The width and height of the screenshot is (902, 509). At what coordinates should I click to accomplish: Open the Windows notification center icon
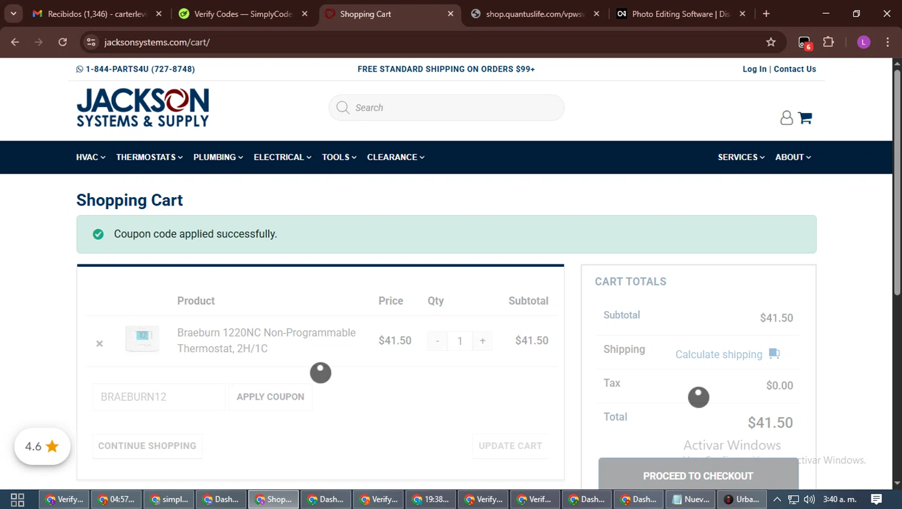point(877,499)
